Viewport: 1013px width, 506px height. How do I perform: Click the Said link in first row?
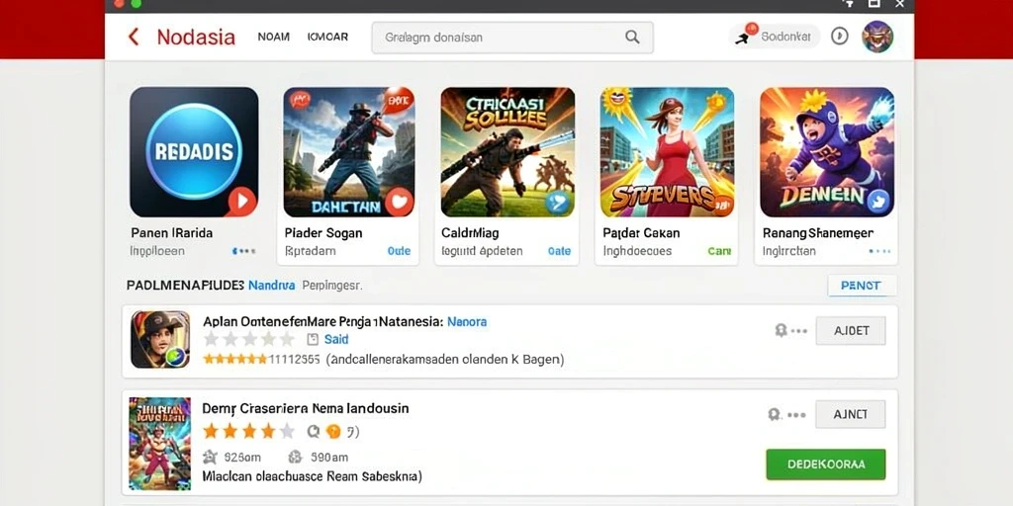(336, 340)
